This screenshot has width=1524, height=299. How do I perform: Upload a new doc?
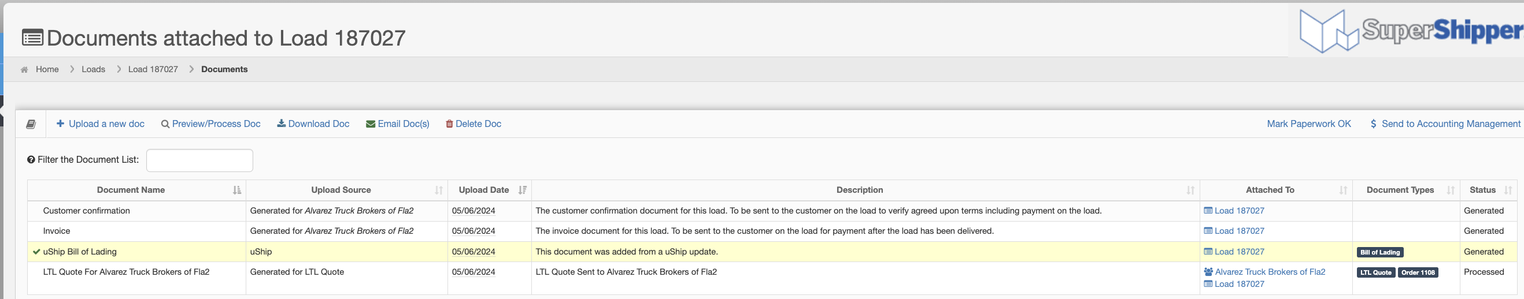101,124
